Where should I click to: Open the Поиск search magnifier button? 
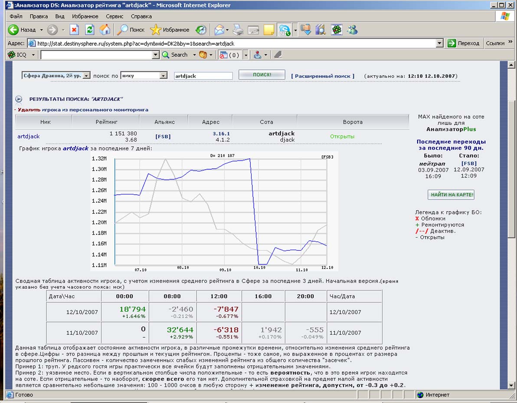pyautogui.click(x=131, y=30)
